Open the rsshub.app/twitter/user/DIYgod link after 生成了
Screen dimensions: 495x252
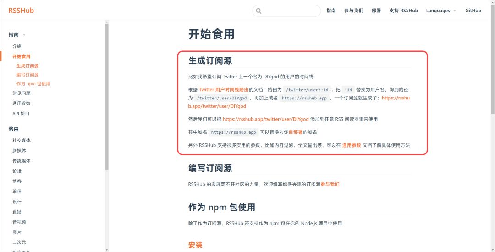tap(396, 98)
